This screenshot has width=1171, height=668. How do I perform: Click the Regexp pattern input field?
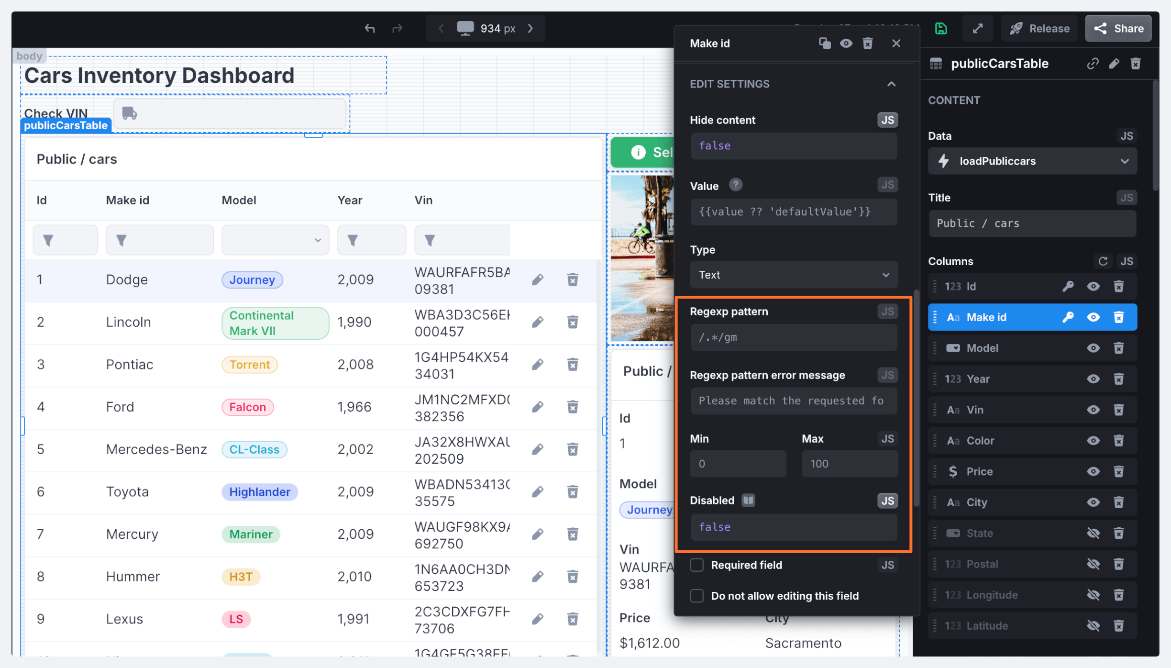(x=793, y=337)
